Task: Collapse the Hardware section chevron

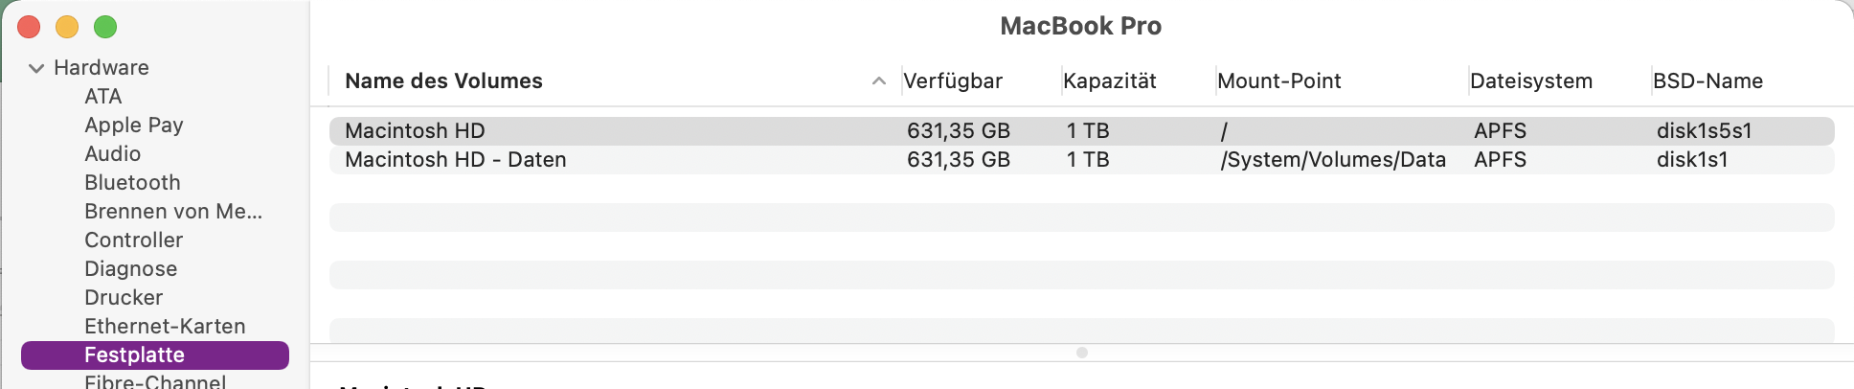Action: coord(36,68)
